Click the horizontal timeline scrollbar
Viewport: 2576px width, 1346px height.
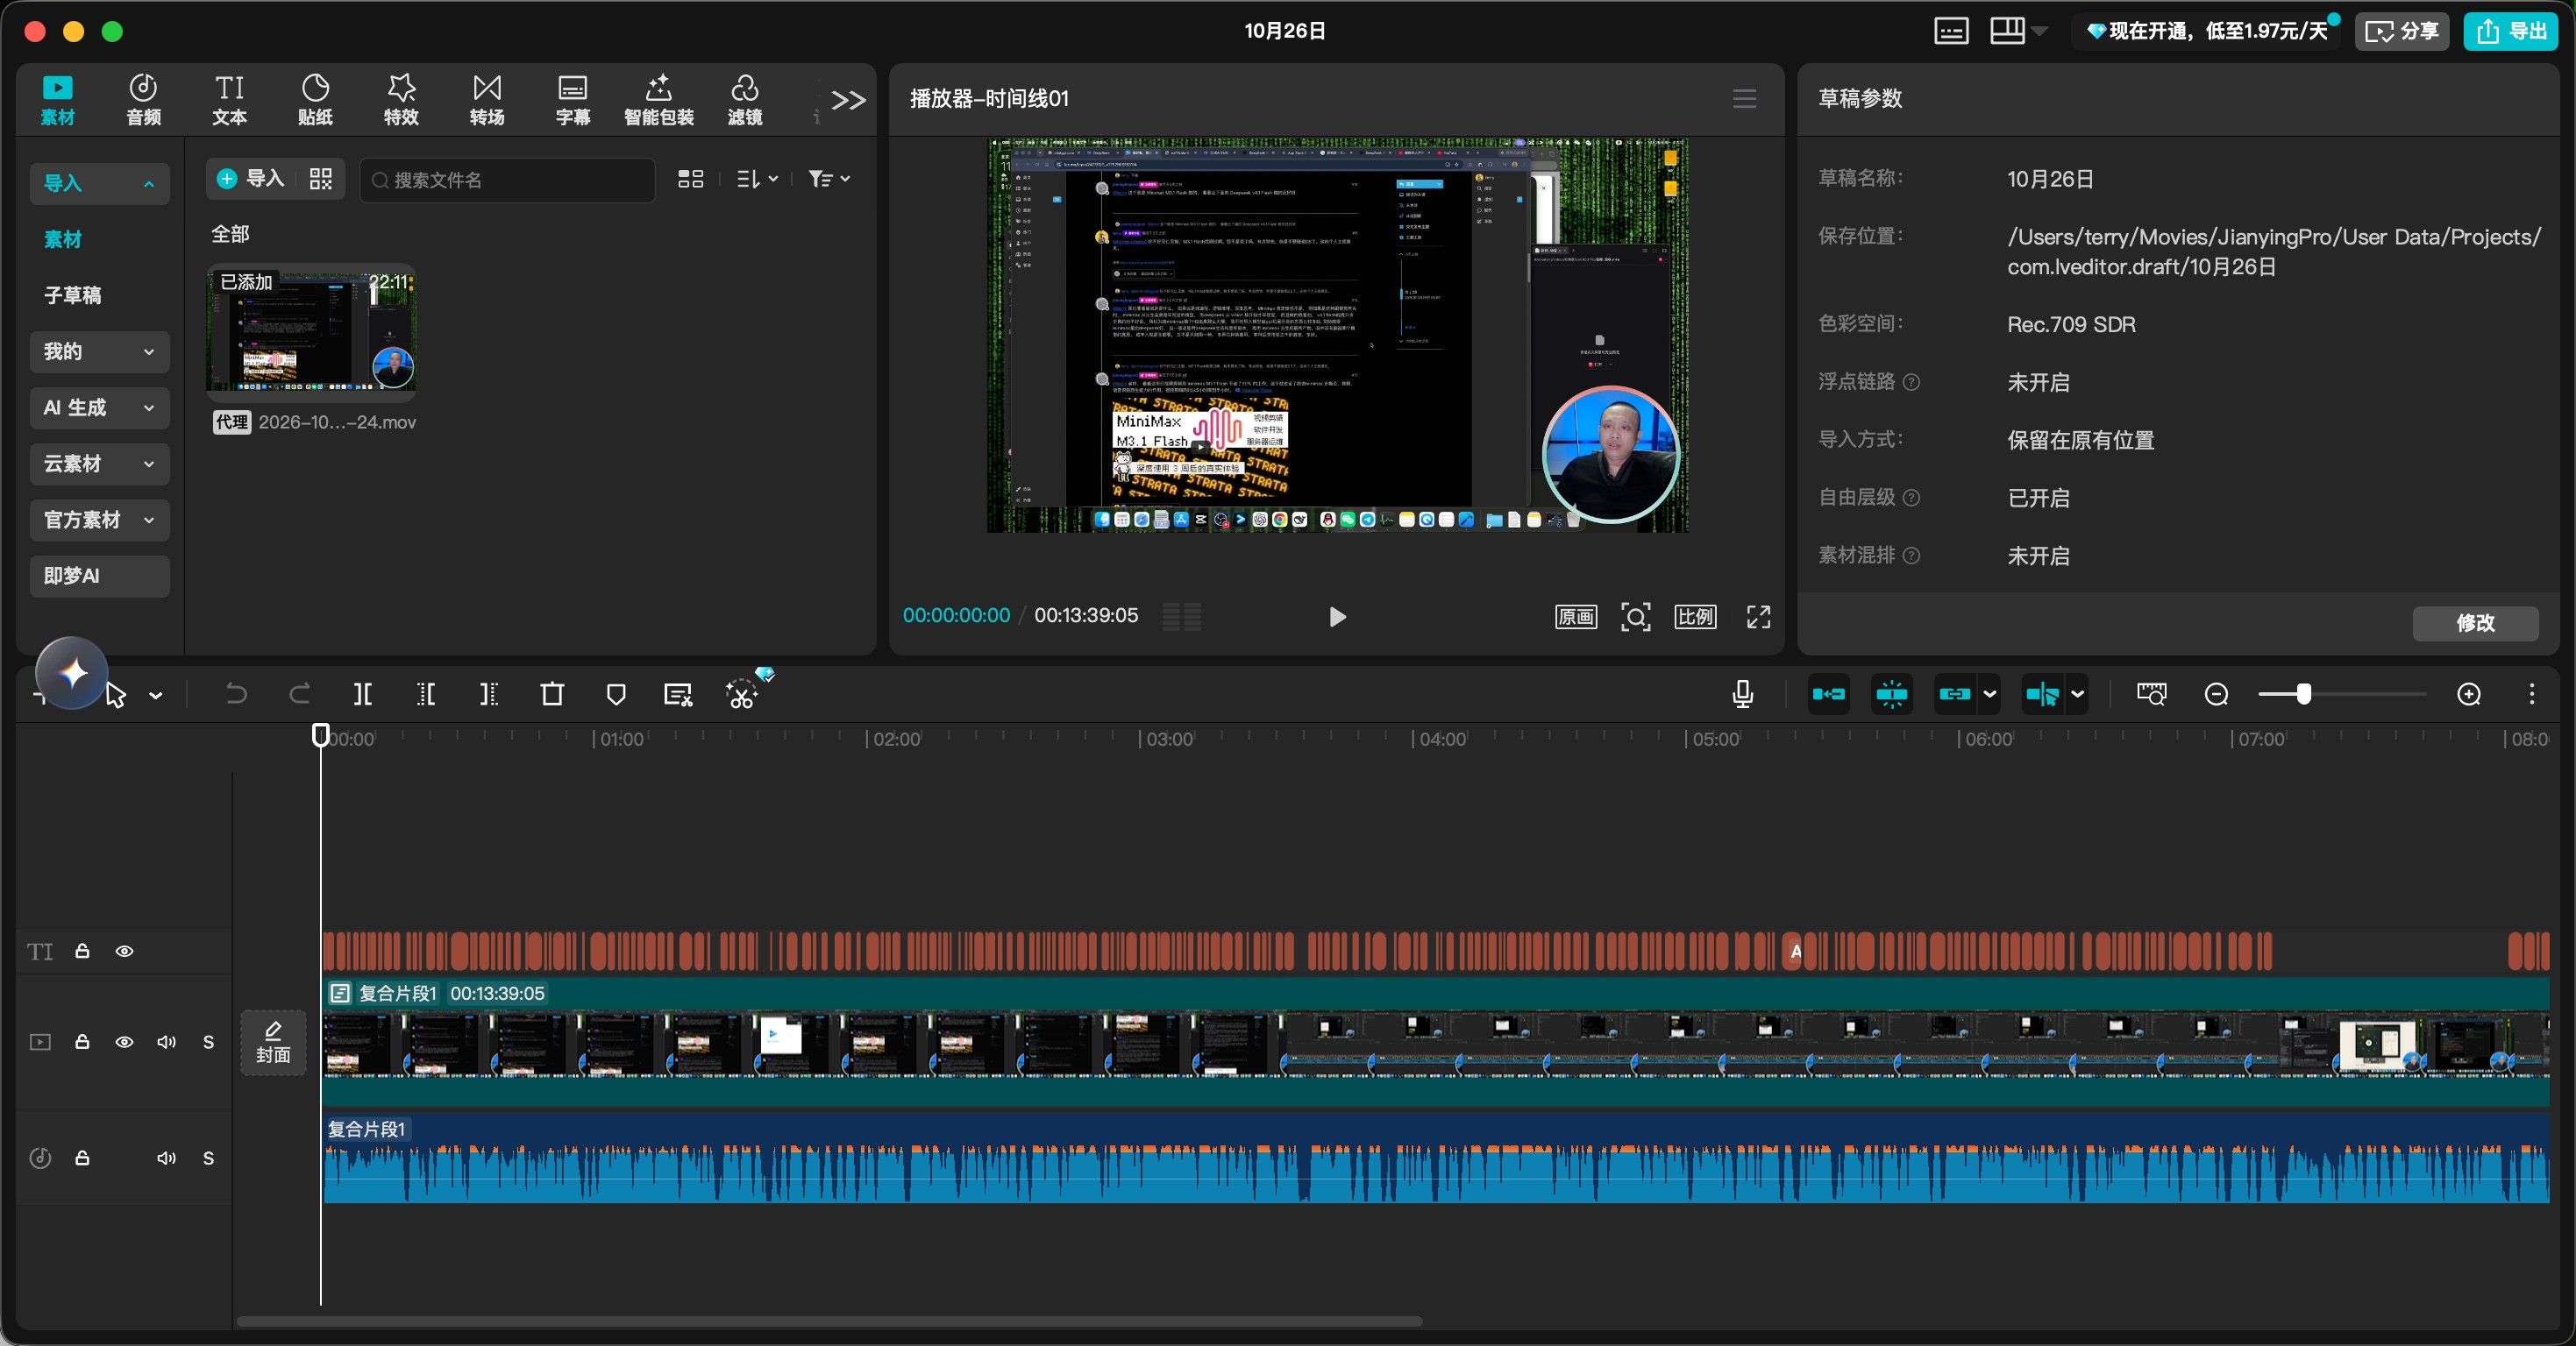[829, 1321]
